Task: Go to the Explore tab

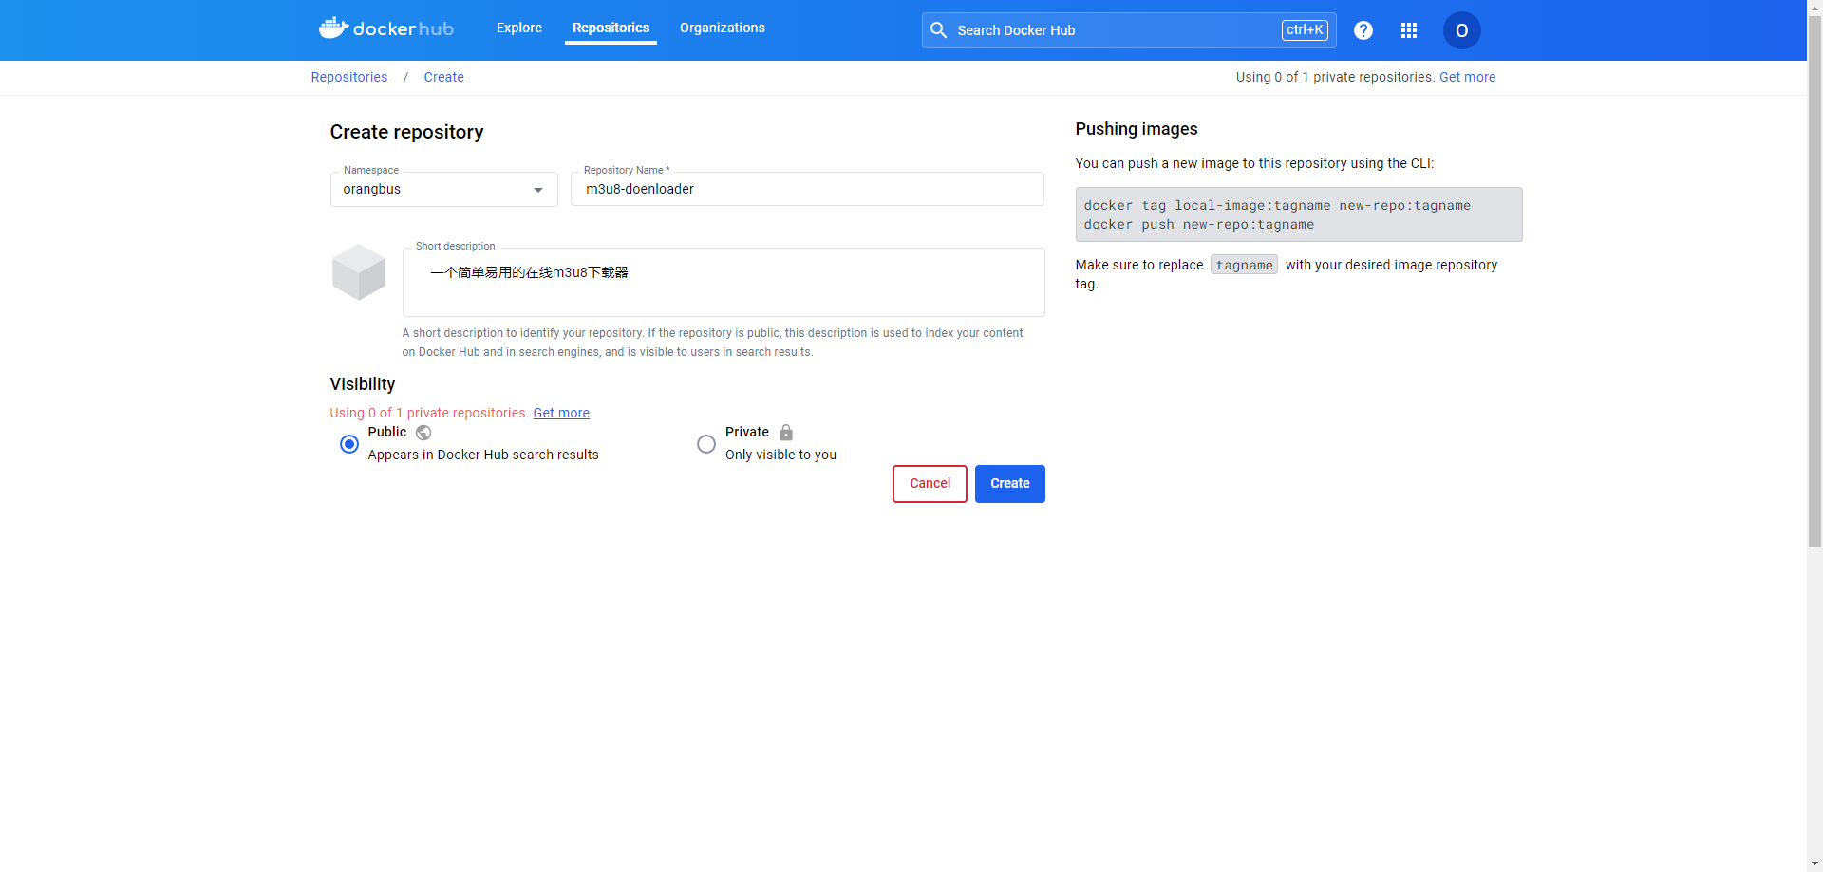Action: [x=519, y=28]
